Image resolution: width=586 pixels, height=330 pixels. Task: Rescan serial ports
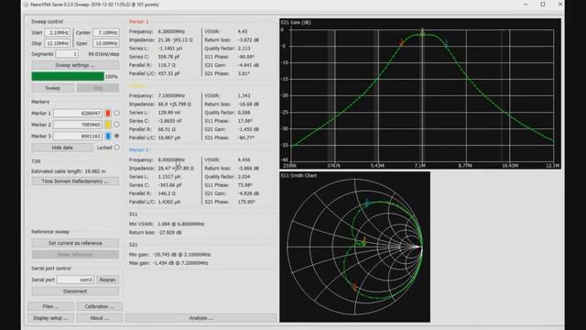pos(108,280)
